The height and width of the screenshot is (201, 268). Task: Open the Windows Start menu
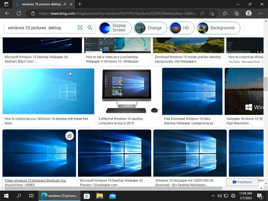(x=6, y=196)
